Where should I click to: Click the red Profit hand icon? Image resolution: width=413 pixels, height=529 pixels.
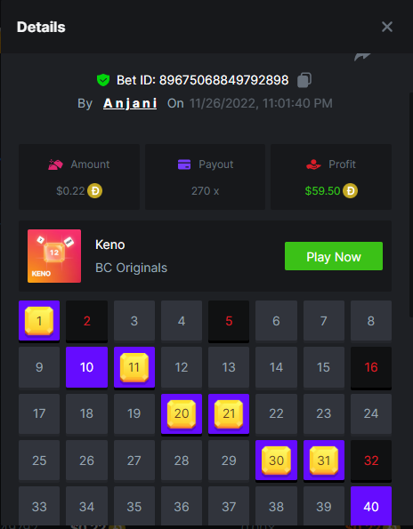pyautogui.click(x=313, y=164)
